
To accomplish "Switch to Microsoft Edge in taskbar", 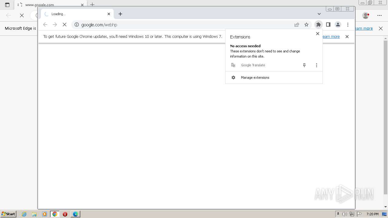I will tap(75, 214).
